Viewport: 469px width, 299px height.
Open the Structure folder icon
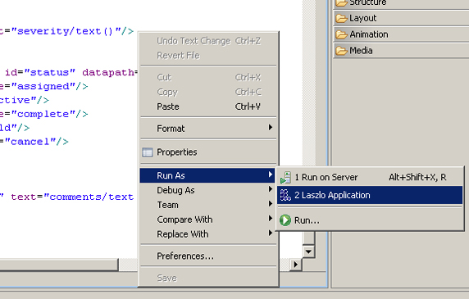coord(341,3)
